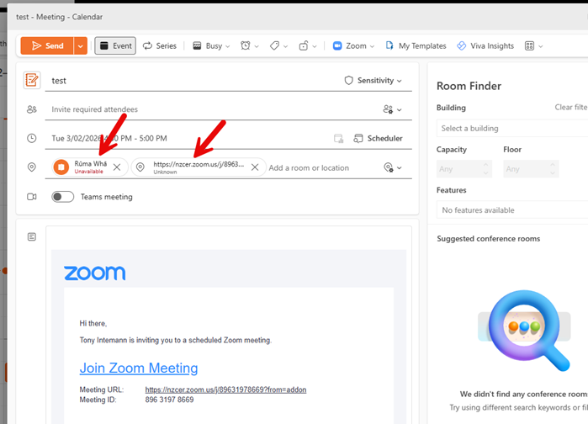Click the attendees people icon
Image resolution: width=588 pixels, height=424 pixels.
[x=32, y=109]
